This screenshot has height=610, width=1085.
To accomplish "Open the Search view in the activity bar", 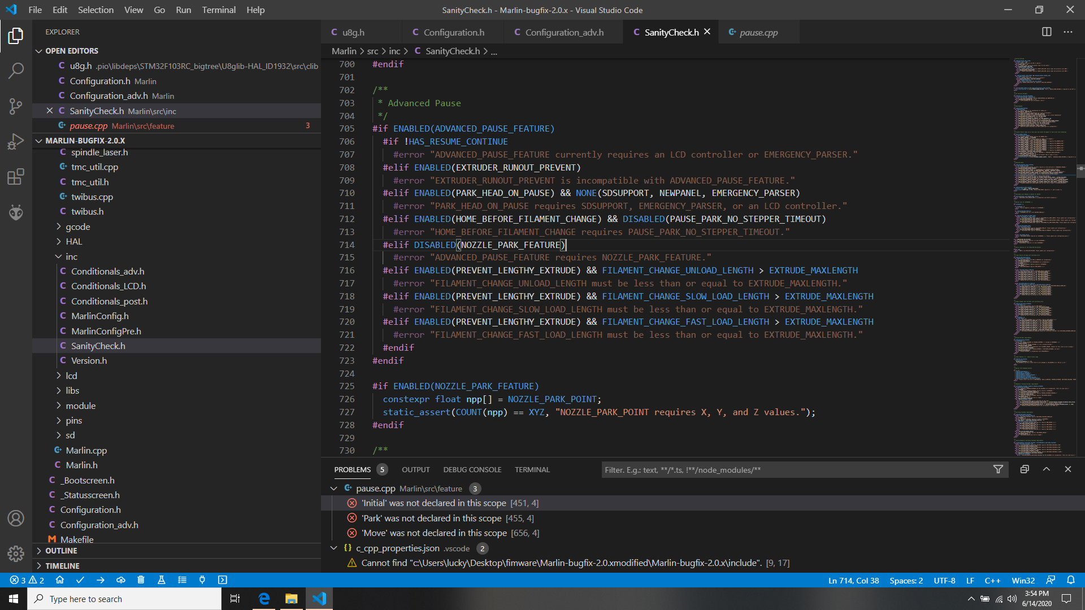I will (x=15, y=71).
